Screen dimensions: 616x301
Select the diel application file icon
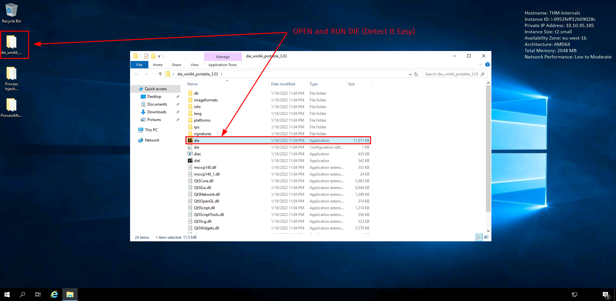point(190,161)
